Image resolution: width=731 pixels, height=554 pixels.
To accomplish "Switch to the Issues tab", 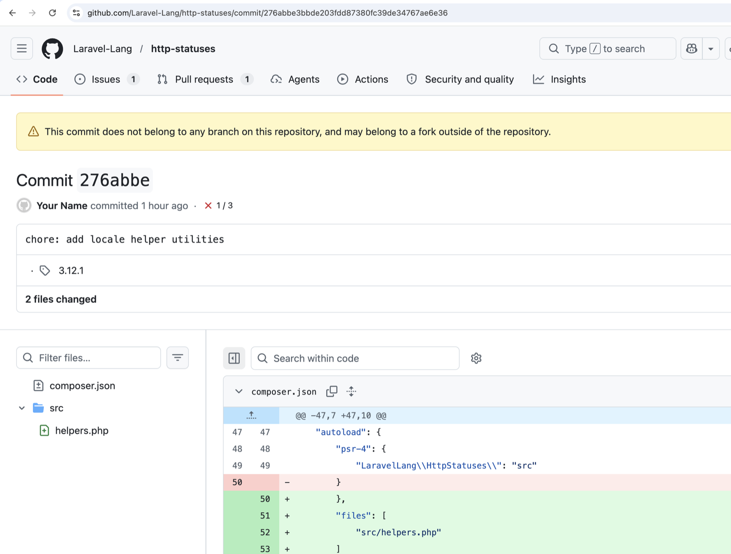I will point(106,79).
